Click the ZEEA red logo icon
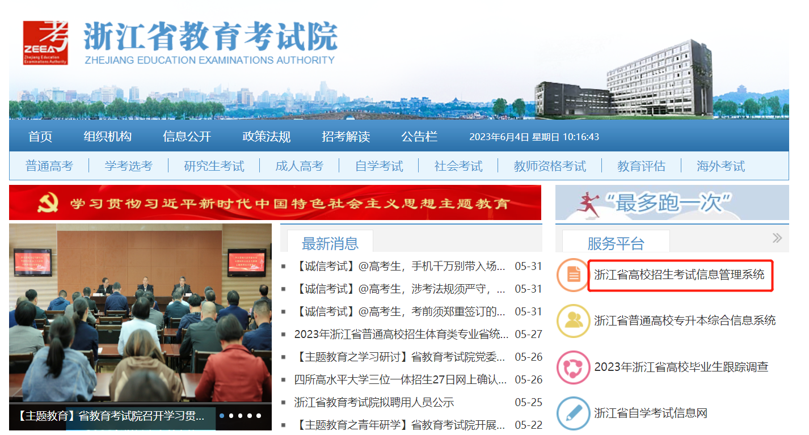Image resolution: width=809 pixels, height=435 pixels. tap(45, 43)
